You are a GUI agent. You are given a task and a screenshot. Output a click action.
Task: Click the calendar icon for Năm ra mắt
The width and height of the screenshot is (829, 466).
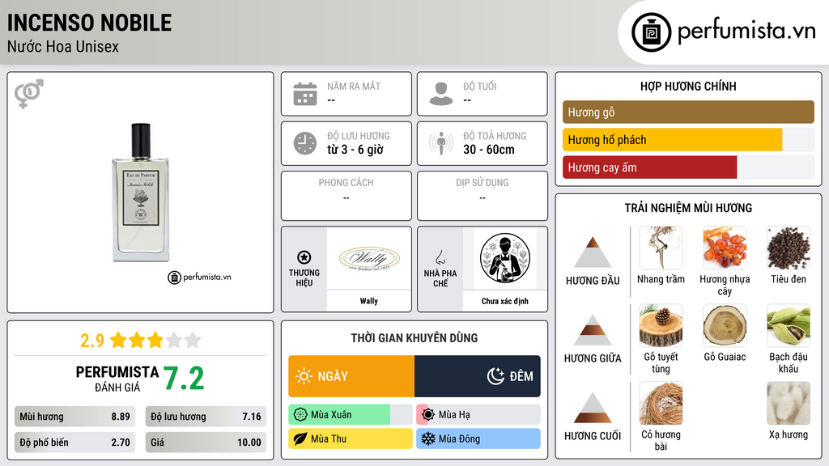(305, 94)
